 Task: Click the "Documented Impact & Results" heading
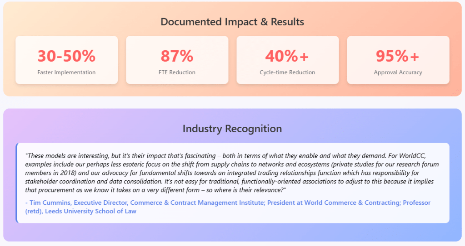[232, 22]
